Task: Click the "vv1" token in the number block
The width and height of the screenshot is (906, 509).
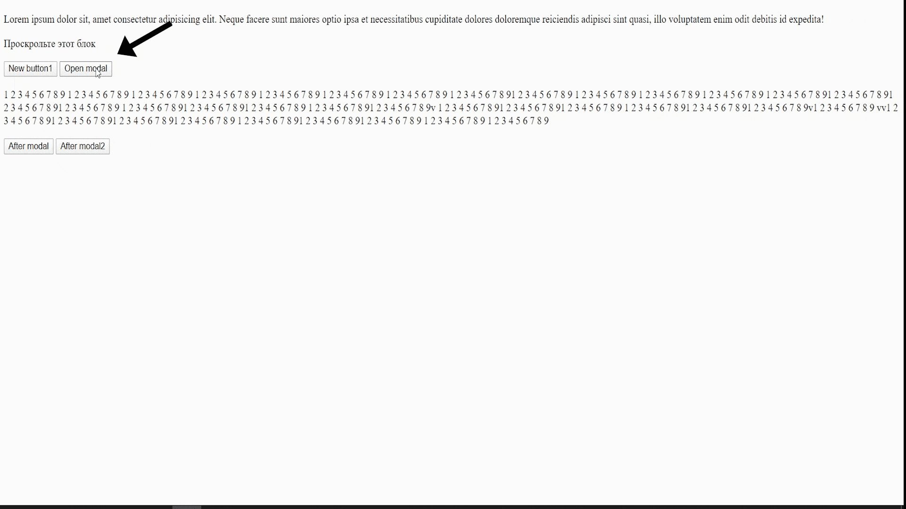Action: pos(883,108)
